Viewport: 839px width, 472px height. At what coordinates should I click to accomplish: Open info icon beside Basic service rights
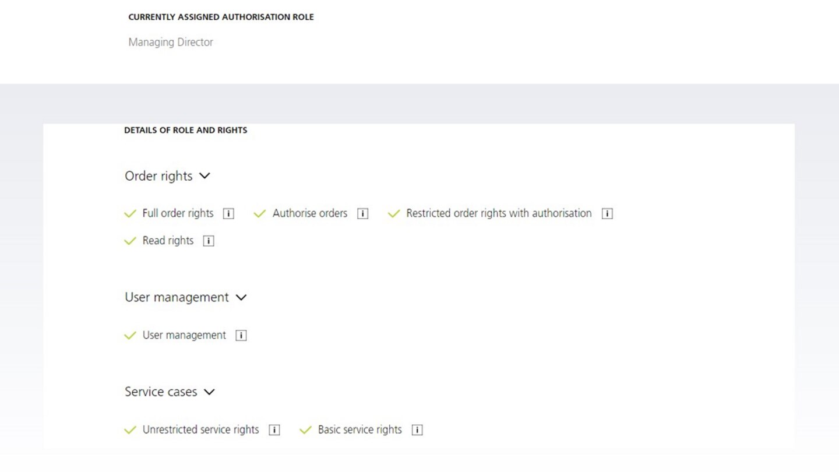(417, 430)
